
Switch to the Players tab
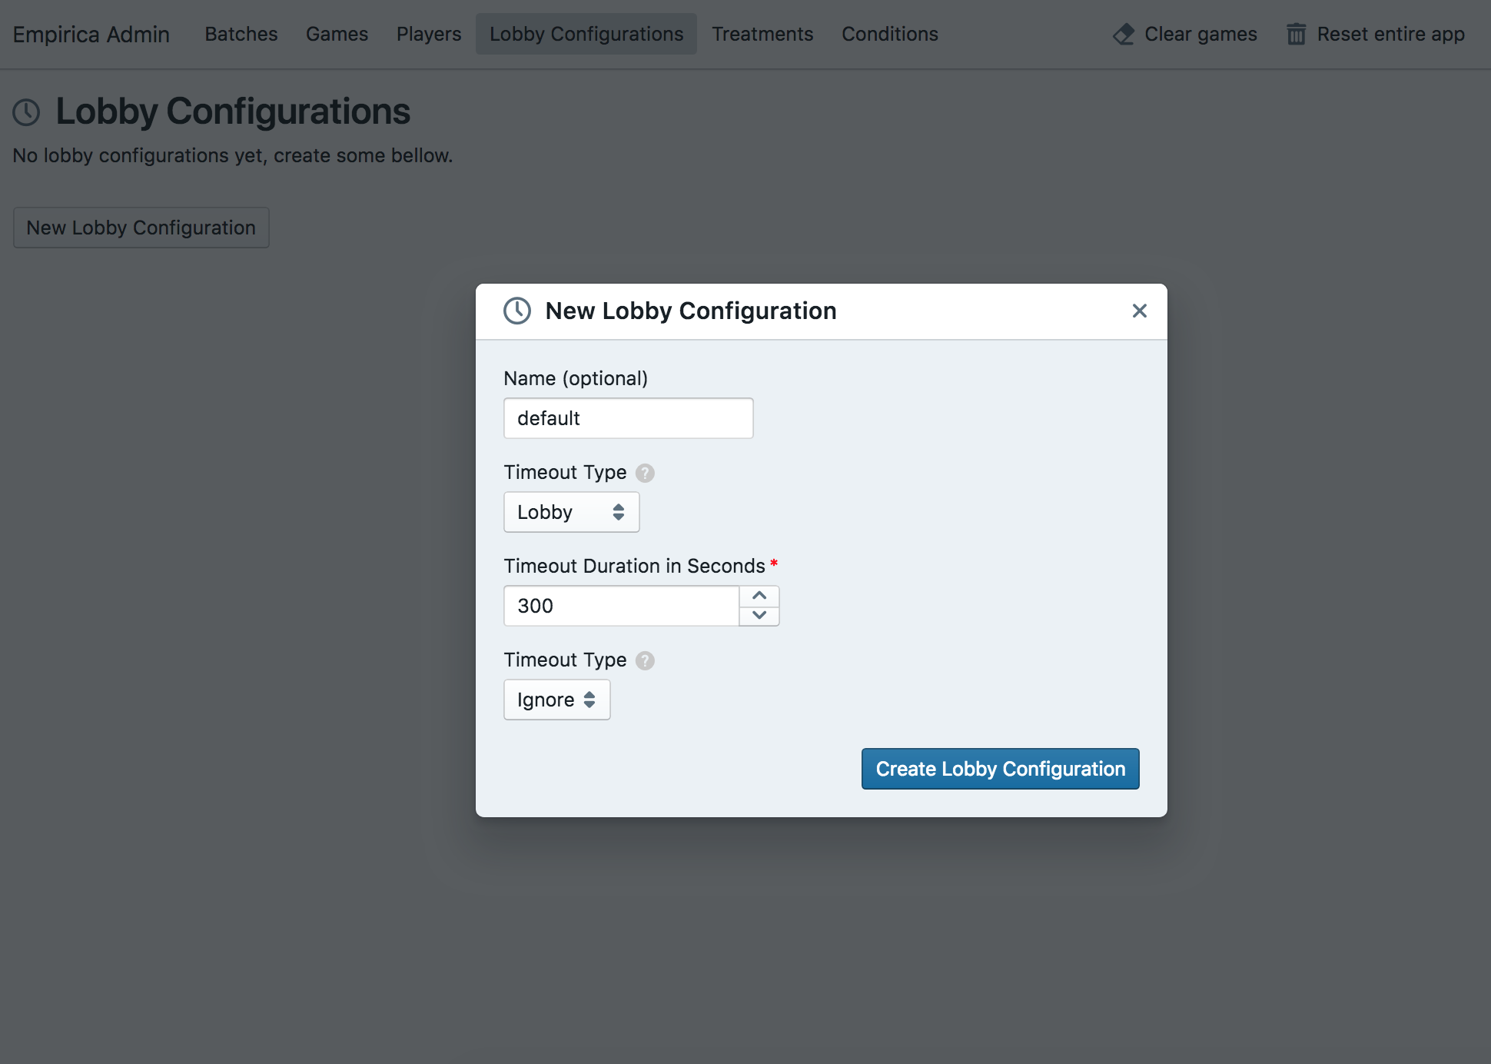pos(428,34)
